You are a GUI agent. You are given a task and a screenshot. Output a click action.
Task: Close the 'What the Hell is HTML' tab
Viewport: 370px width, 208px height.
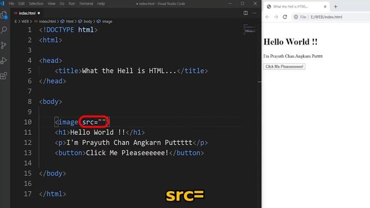coord(325,6)
